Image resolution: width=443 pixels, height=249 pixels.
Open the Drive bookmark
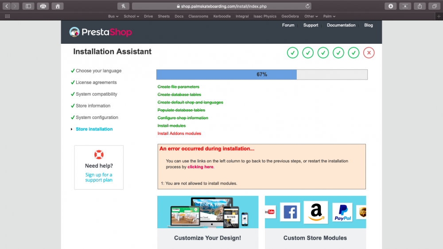click(148, 16)
